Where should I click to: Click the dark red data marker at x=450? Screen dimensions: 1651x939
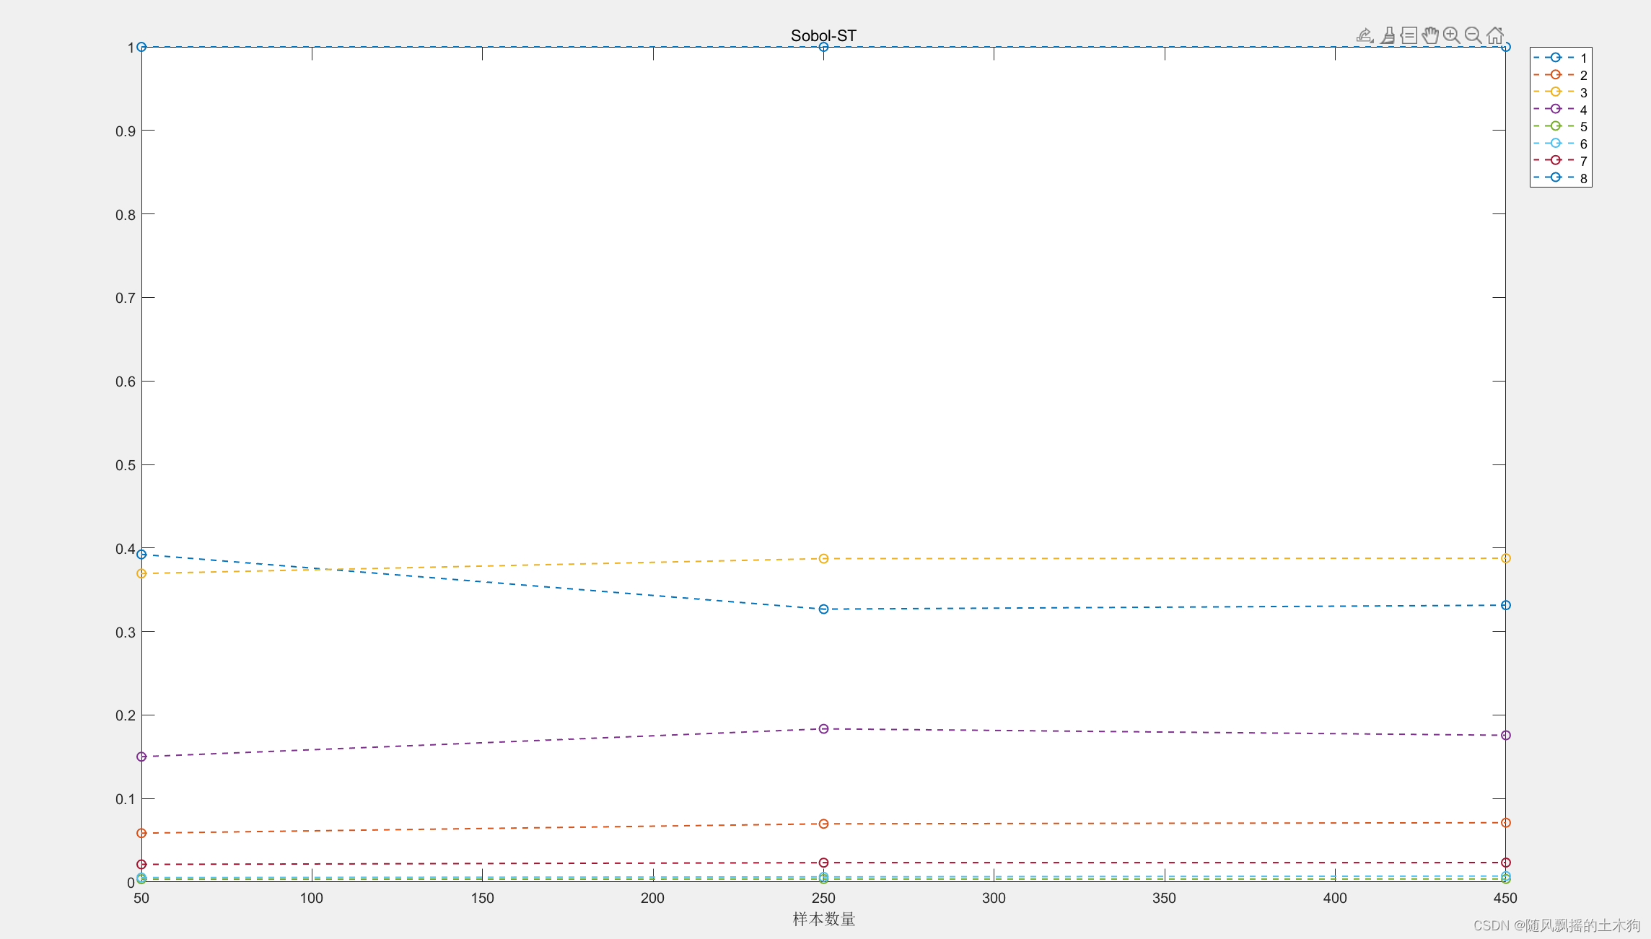coord(1505,863)
